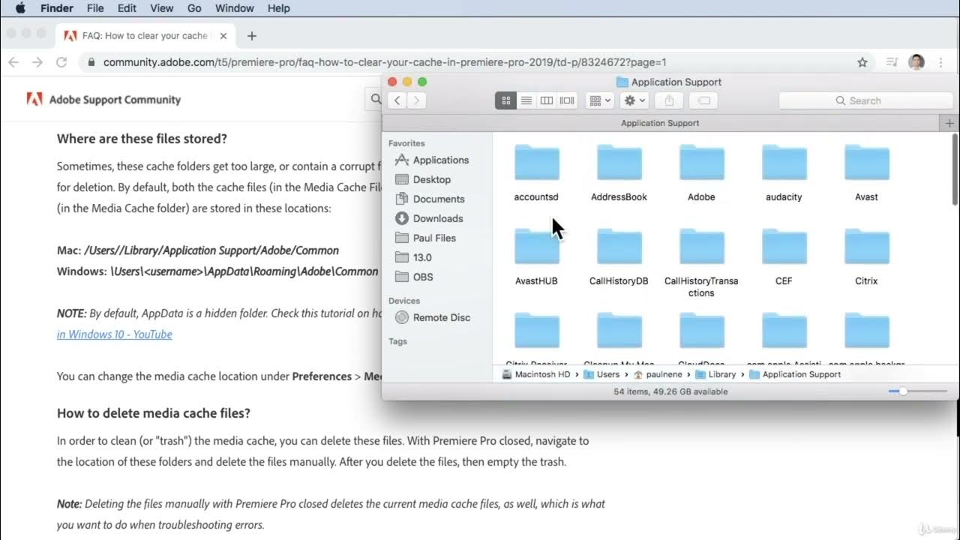Open the Edit menu
This screenshot has height=540, width=960.
(127, 8)
